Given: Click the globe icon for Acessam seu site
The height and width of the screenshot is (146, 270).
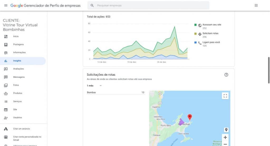Looking at the screenshot, I should pyautogui.click(x=200, y=25).
